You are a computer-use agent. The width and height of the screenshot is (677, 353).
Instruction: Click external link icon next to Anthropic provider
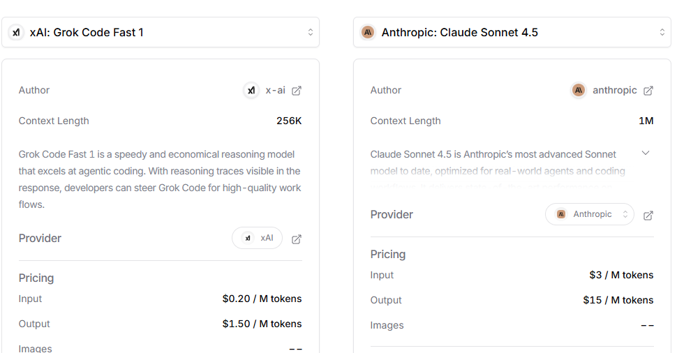pos(648,216)
